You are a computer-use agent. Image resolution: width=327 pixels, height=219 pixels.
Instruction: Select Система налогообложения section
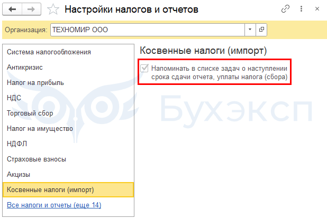[x=68, y=52]
